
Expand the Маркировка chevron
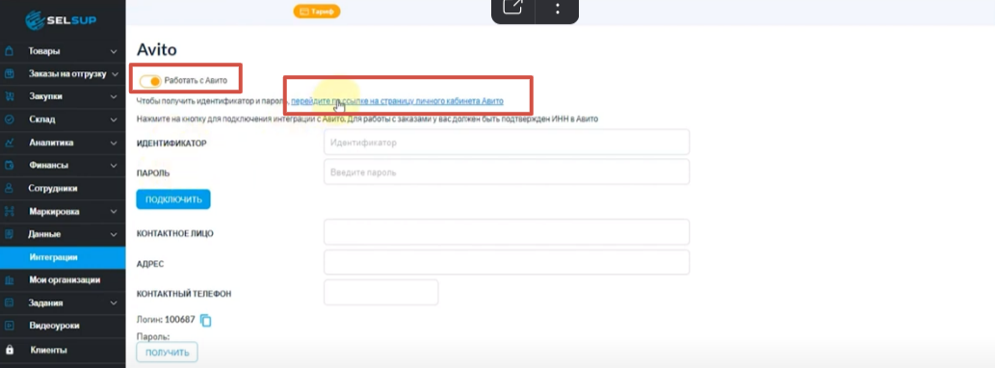[x=114, y=211]
